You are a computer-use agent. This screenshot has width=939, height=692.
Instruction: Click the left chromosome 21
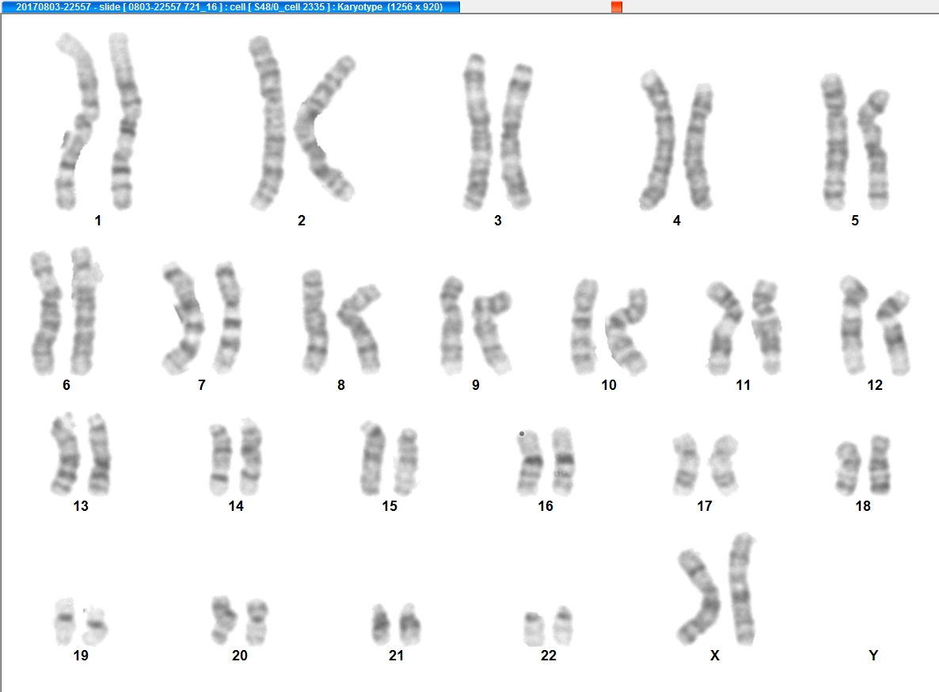381,625
